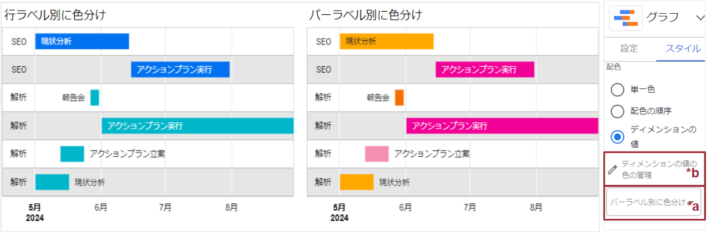707x233 pixels.
Task: Select the 単一色 radio option
Action: 617,89
